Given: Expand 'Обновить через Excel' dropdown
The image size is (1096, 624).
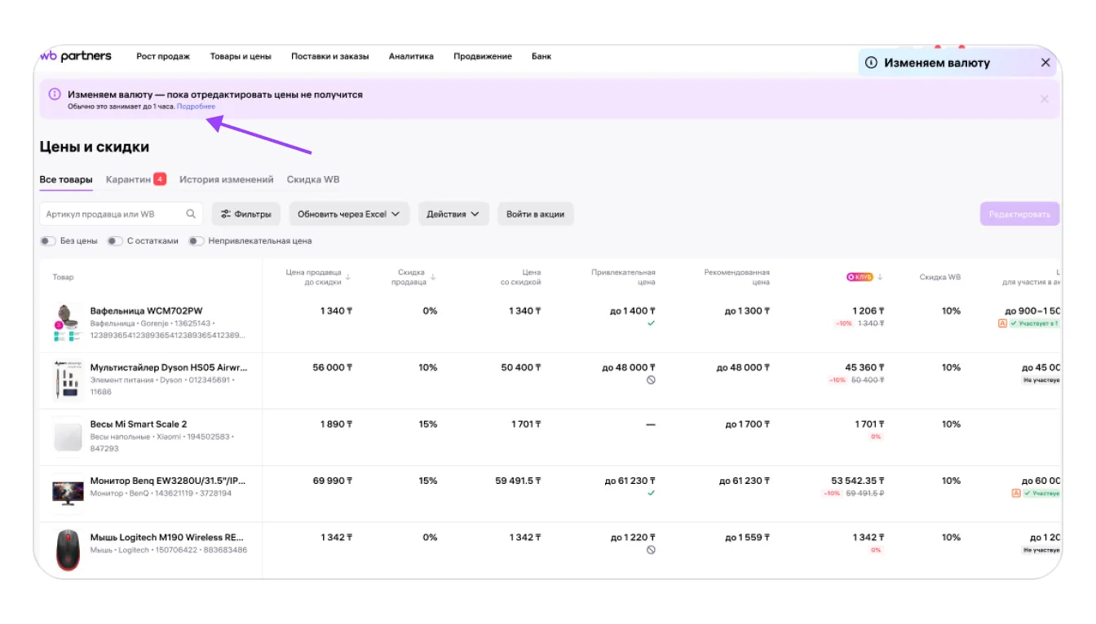Looking at the screenshot, I should coord(348,214).
